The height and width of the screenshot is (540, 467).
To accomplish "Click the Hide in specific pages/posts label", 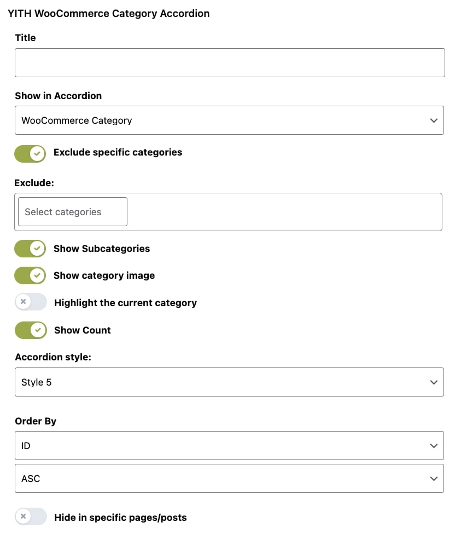I will tap(120, 518).
